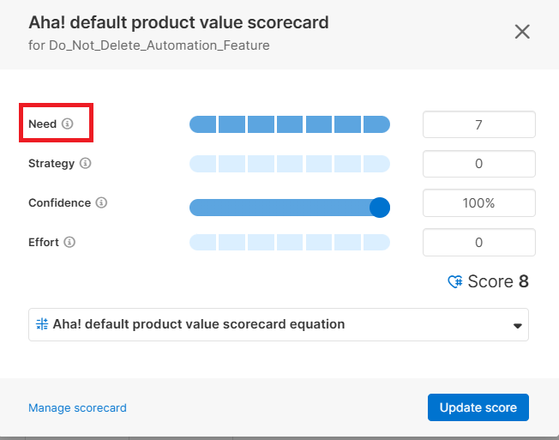Expand the scorecard equation dropdown arrow
This screenshot has height=440, width=559.
(517, 326)
